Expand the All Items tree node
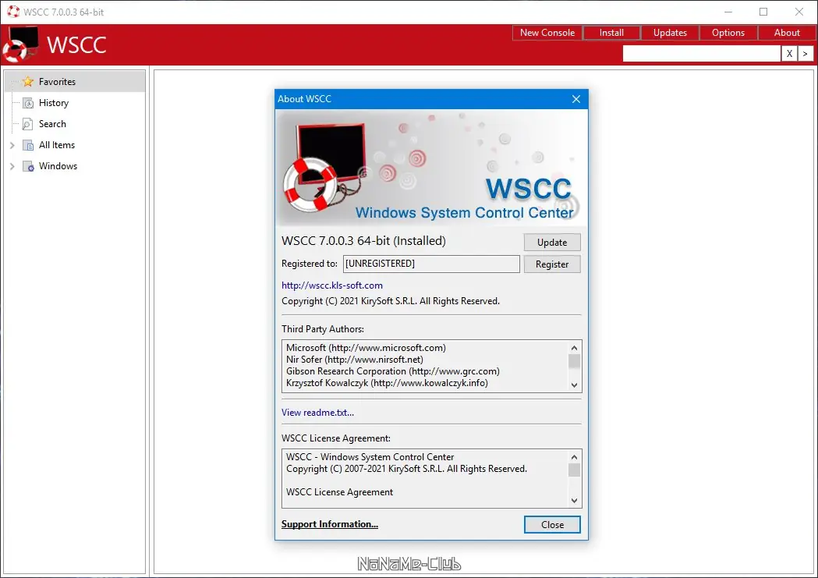Screen dimensions: 818x578 [x=12, y=144]
